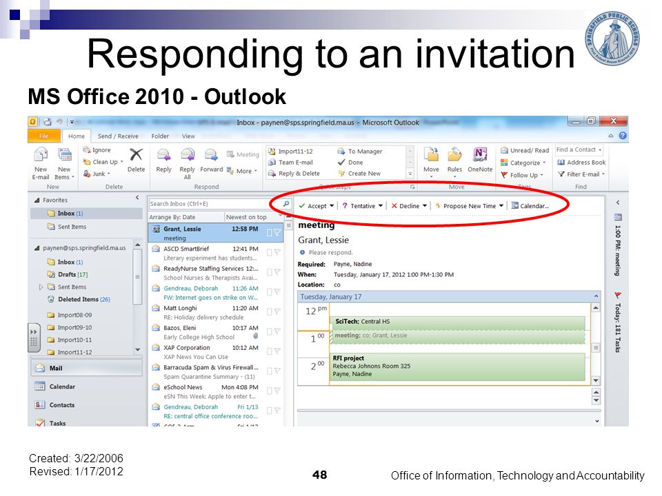Switch to the Calendar navigation
The image size is (662, 496).
pos(86,386)
